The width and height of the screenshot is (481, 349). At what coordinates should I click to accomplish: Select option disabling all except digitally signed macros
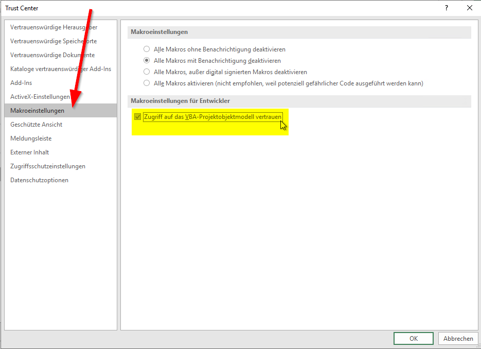(x=147, y=72)
